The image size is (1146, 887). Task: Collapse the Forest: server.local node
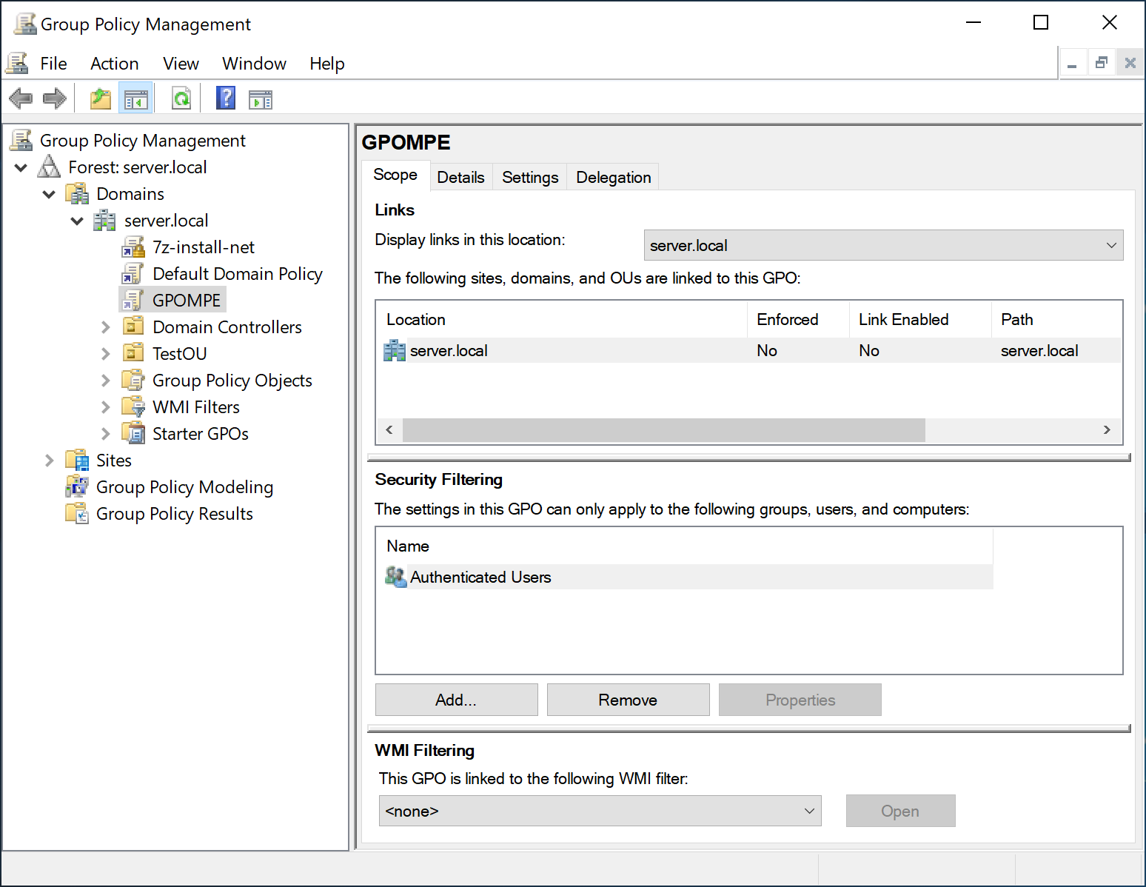pyautogui.click(x=21, y=167)
